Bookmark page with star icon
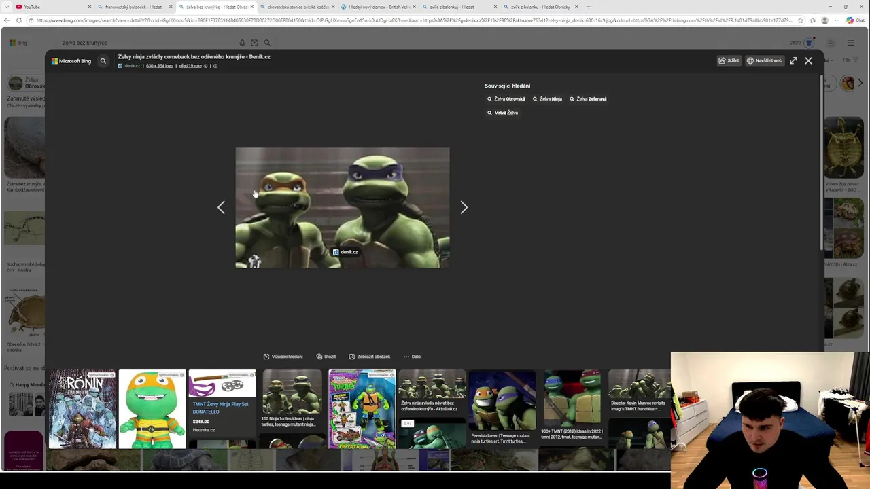This screenshot has width=870, height=489. coord(801,20)
